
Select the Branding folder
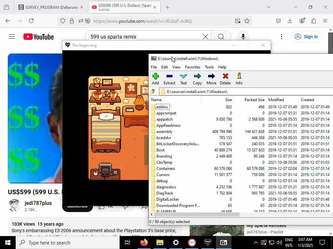164,156
